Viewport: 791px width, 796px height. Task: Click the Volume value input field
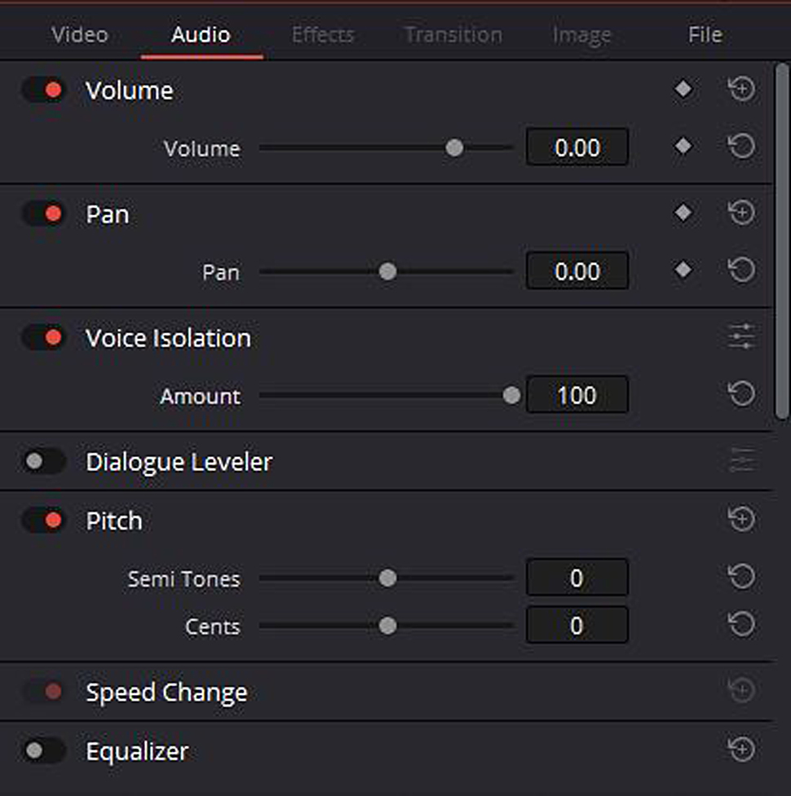[x=577, y=147]
